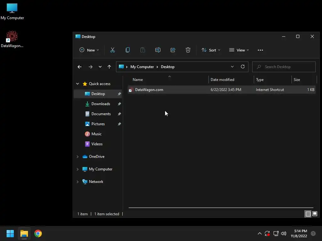The width and height of the screenshot is (322, 241).
Task: Open Videos in the navigation pane
Action: 97,144
